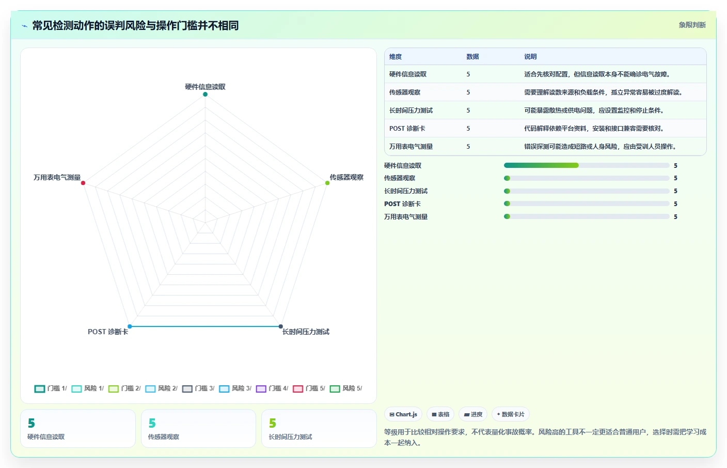This screenshot has width=727, height=468.
Task: Open the 传感器观察 data card
Action: point(198,428)
